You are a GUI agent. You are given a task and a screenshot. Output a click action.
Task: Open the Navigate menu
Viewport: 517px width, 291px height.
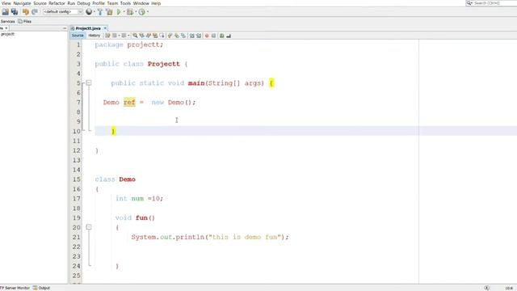(x=22, y=3)
